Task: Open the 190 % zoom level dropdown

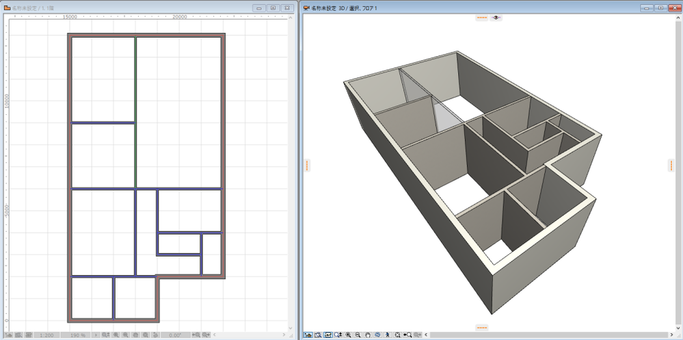Action: click(x=77, y=335)
